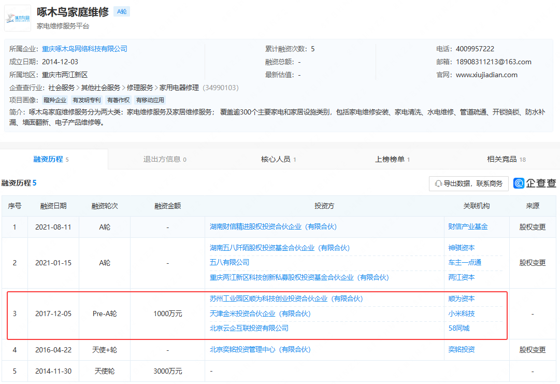
Task: Click the 融资金额 column header
Action: click(167, 206)
